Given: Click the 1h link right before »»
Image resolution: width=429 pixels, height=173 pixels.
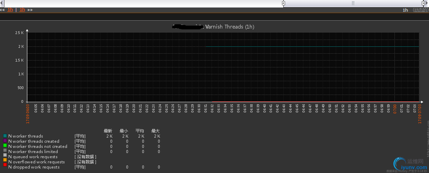Looking at the screenshot, I should coord(22,10).
